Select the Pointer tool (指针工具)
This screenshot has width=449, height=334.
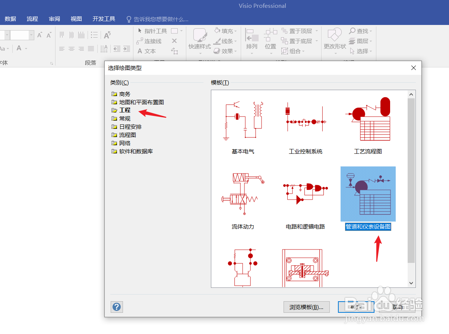click(152, 31)
